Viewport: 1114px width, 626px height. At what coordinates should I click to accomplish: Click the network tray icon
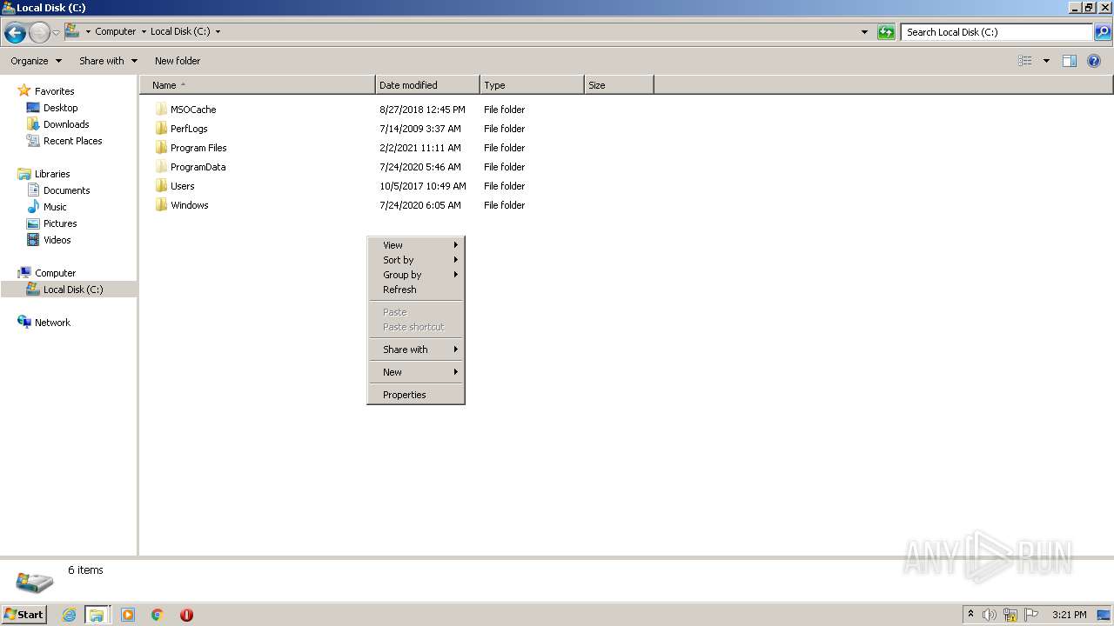[x=1010, y=615]
